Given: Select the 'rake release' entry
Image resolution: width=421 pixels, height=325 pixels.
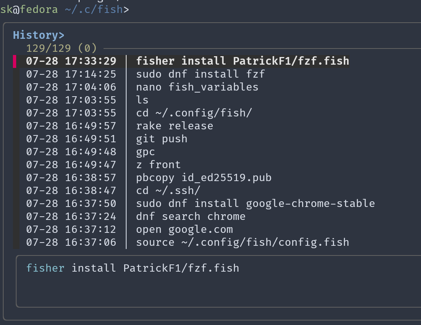Looking at the screenshot, I should point(175,125).
